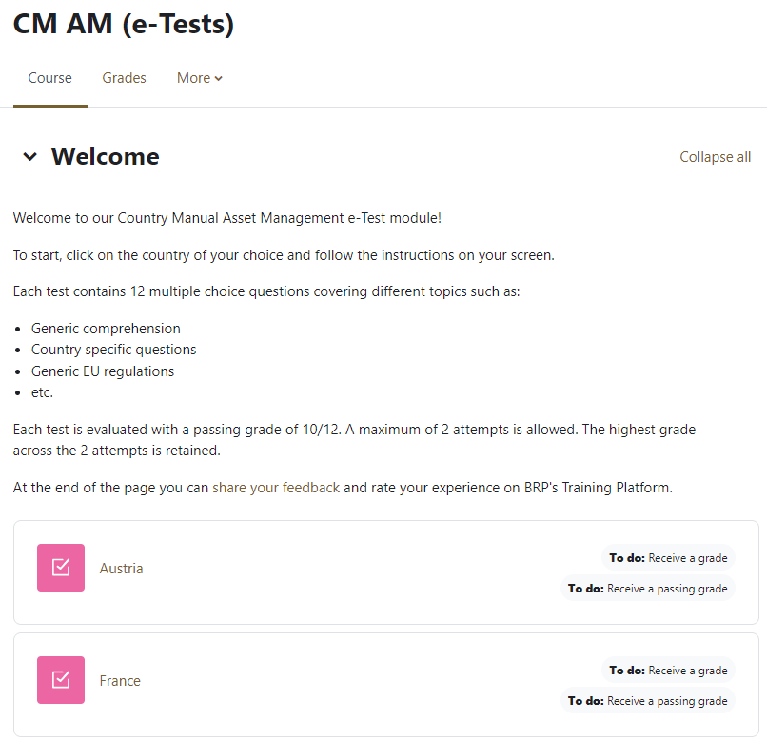Open the Austria quiz icon
767x742 pixels.
[61, 568]
